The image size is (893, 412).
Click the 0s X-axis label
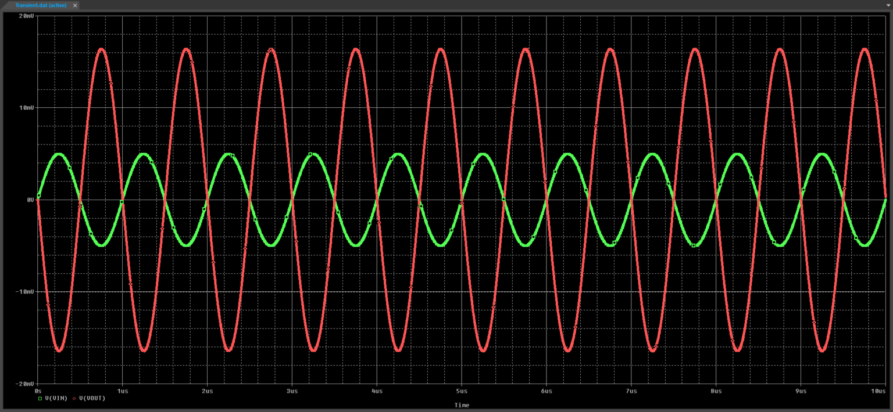pyautogui.click(x=38, y=391)
